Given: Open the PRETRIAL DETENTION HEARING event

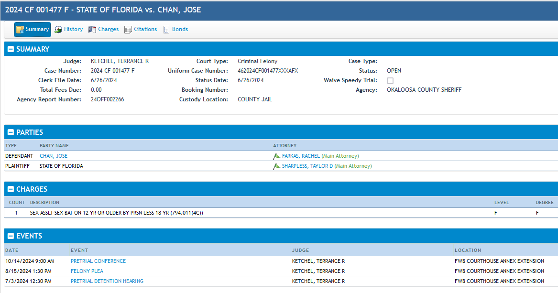Looking at the screenshot, I should (107, 281).
